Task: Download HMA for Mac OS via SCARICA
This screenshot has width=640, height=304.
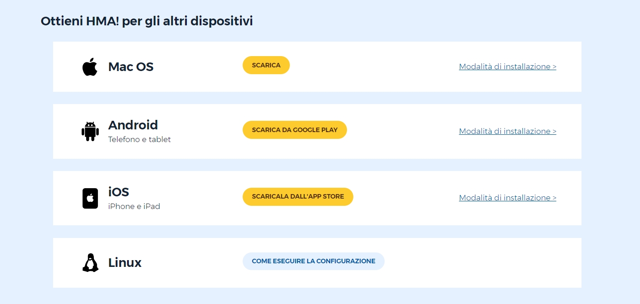Action: point(266,65)
